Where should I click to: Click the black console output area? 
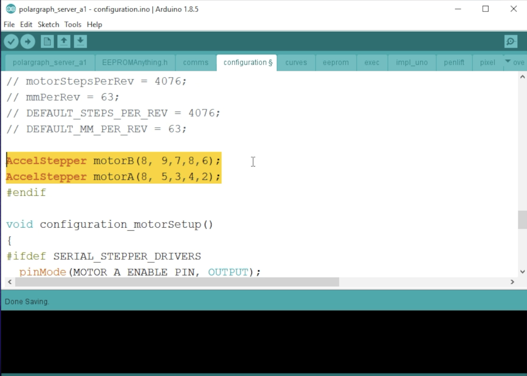pos(263,342)
